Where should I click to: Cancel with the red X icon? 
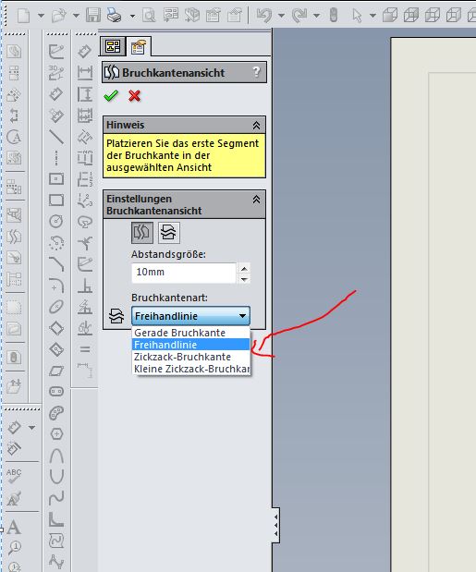[134, 96]
